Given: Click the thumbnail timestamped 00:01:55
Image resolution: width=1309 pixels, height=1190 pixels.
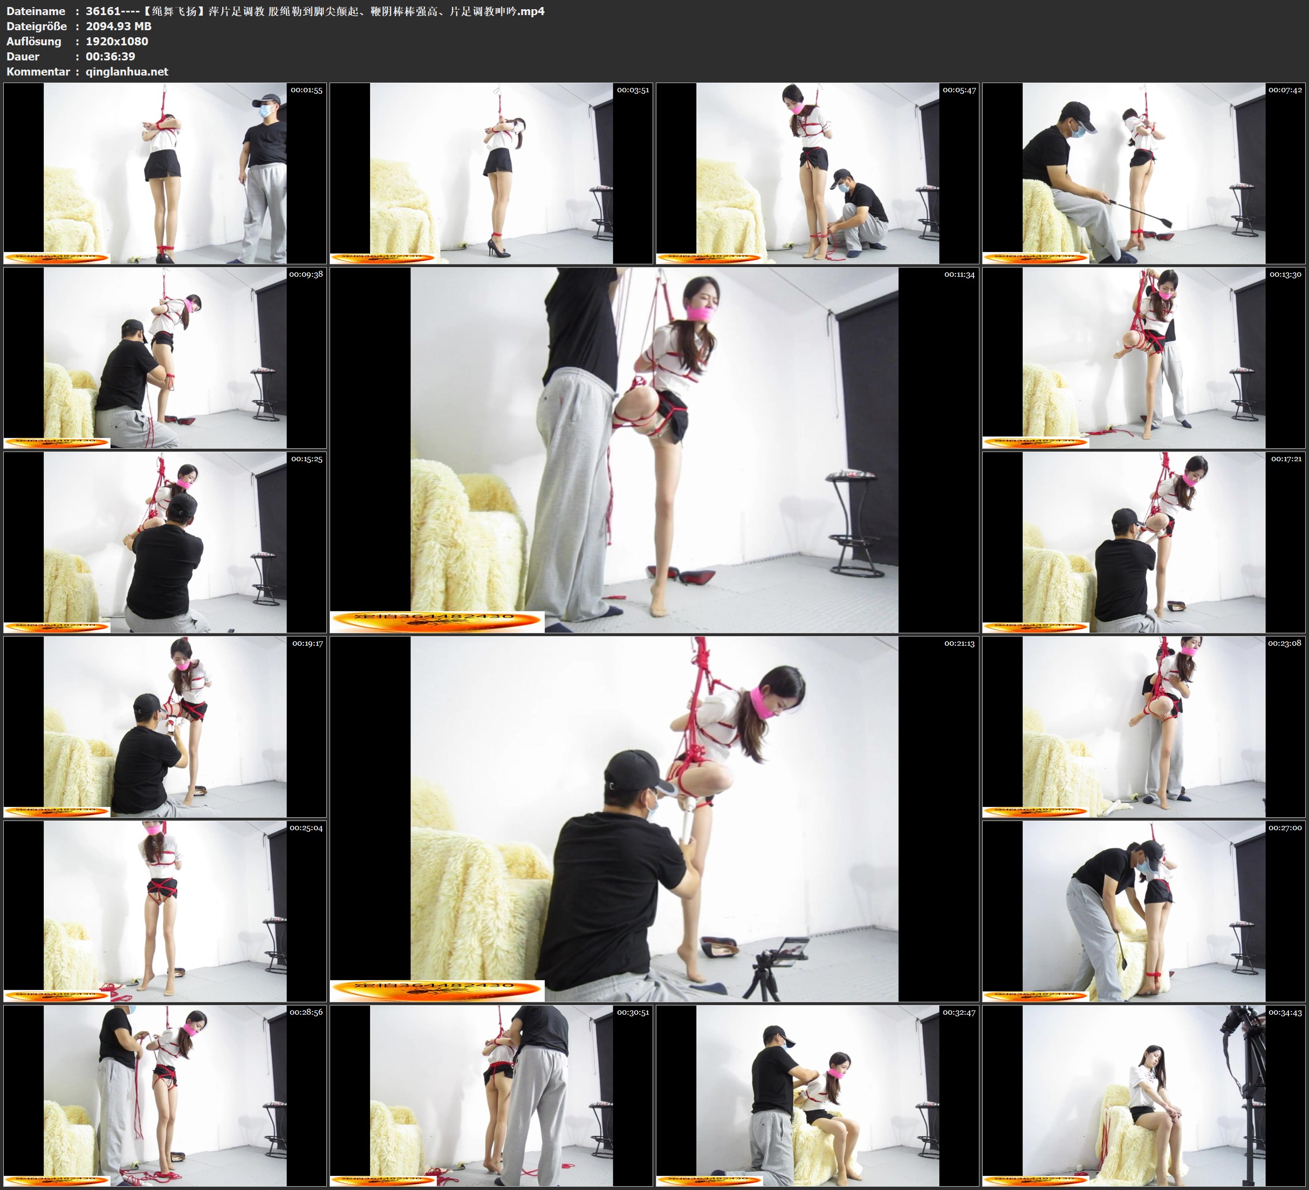Looking at the screenshot, I should pos(165,173).
